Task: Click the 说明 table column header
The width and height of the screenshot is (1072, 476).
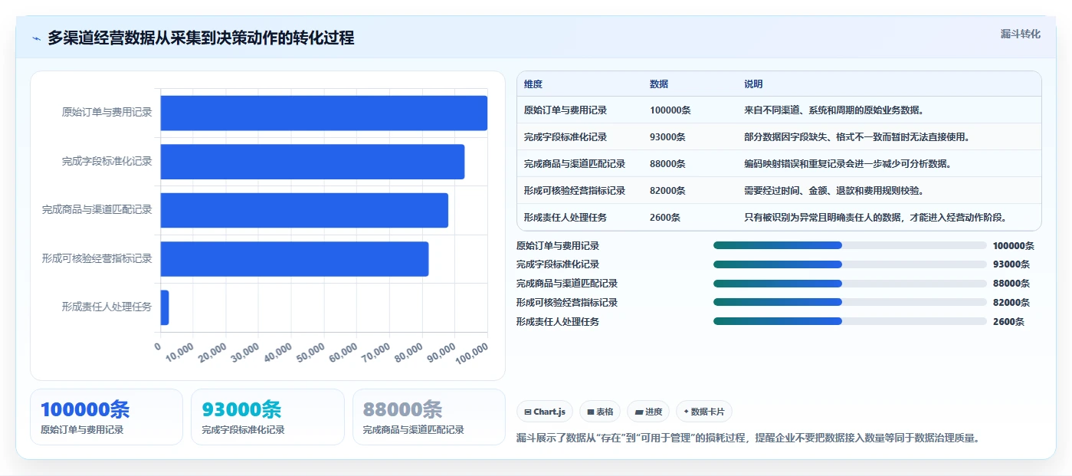Action: tap(753, 84)
